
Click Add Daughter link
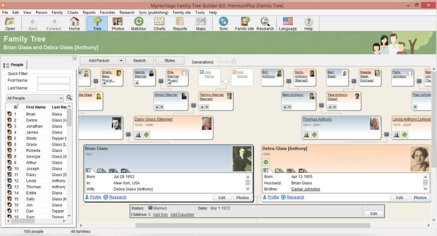coord(182,214)
